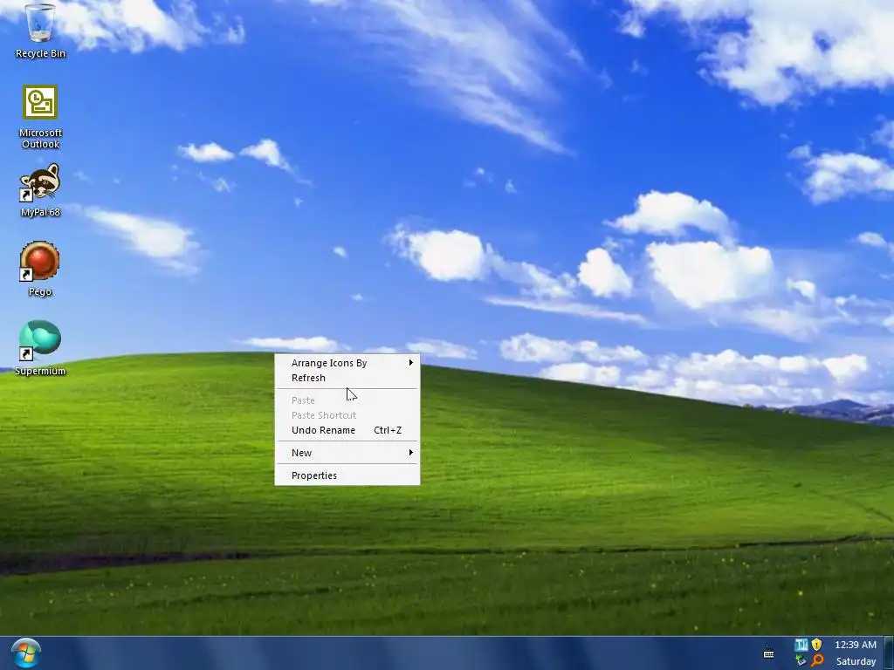The image size is (894, 670).
Task: Choose Refresh from the context menu
Action: click(347, 378)
